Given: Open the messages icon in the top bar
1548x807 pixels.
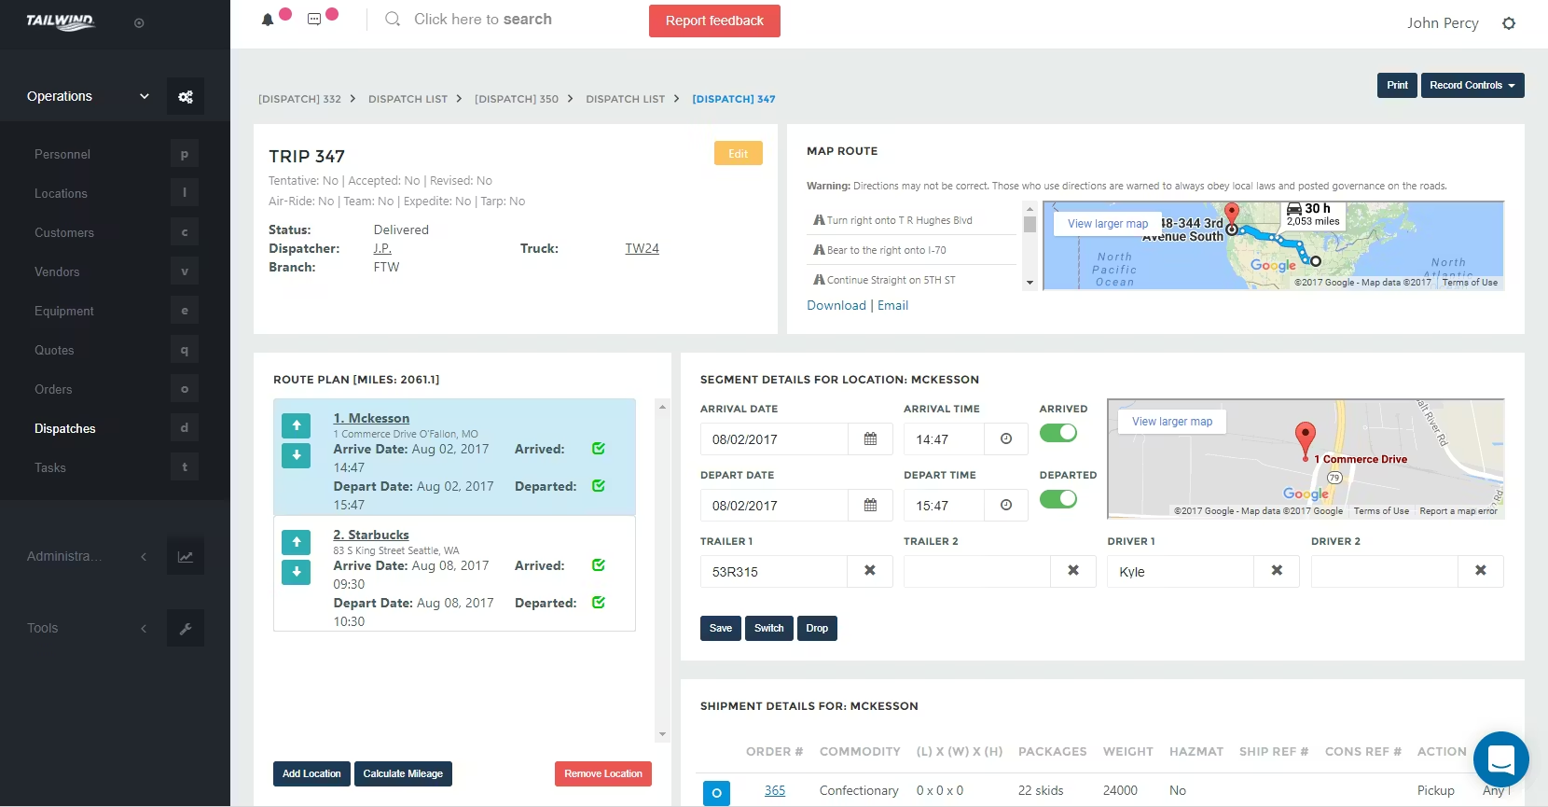Looking at the screenshot, I should point(314,20).
